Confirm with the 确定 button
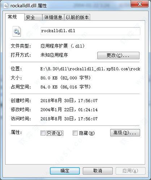 click(x=65, y=171)
